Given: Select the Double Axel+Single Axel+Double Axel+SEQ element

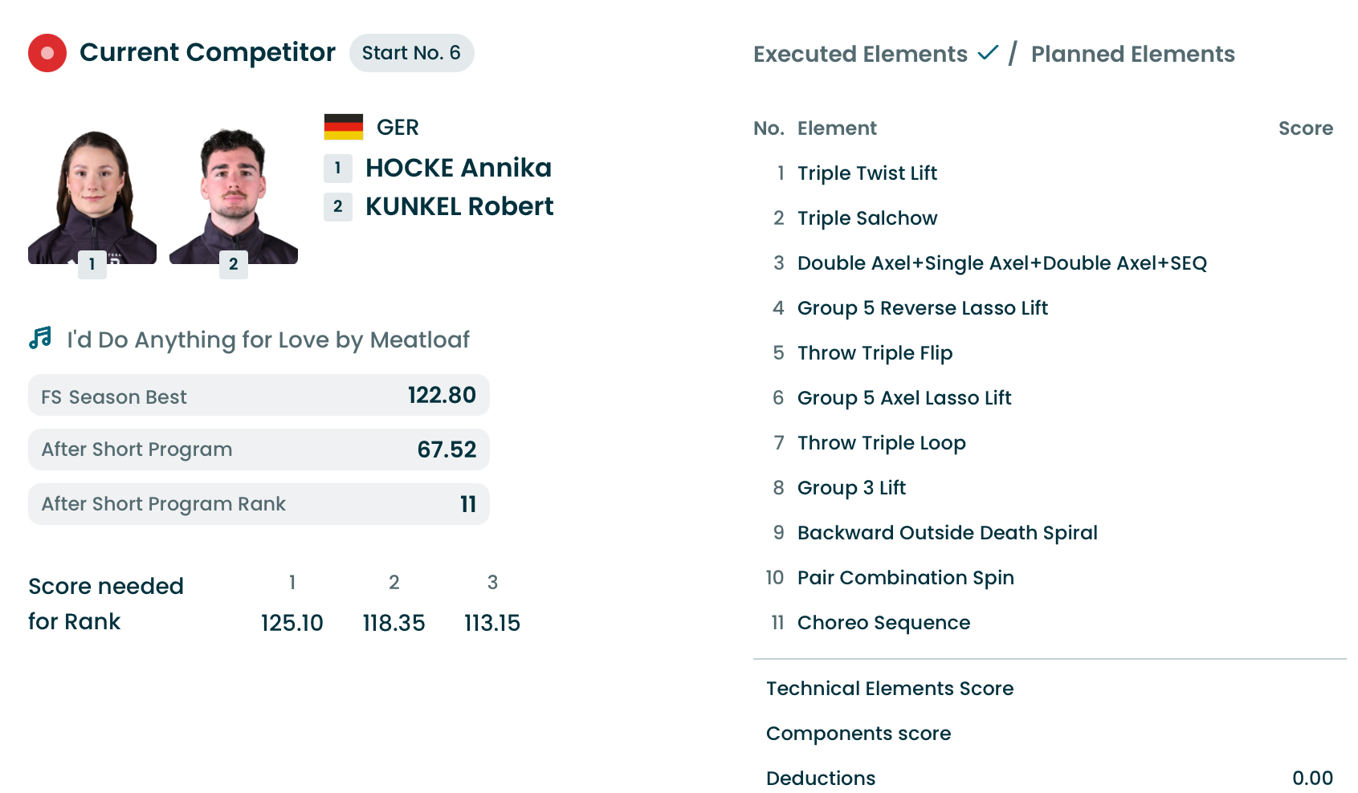Looking at the screenshot, I should pos(1002,263).
